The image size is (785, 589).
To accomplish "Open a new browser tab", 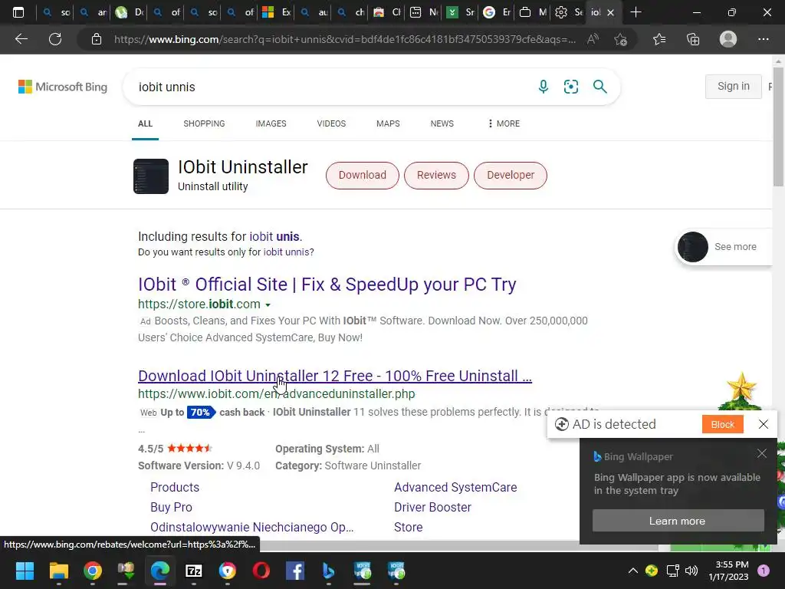I will coord(636,12).
